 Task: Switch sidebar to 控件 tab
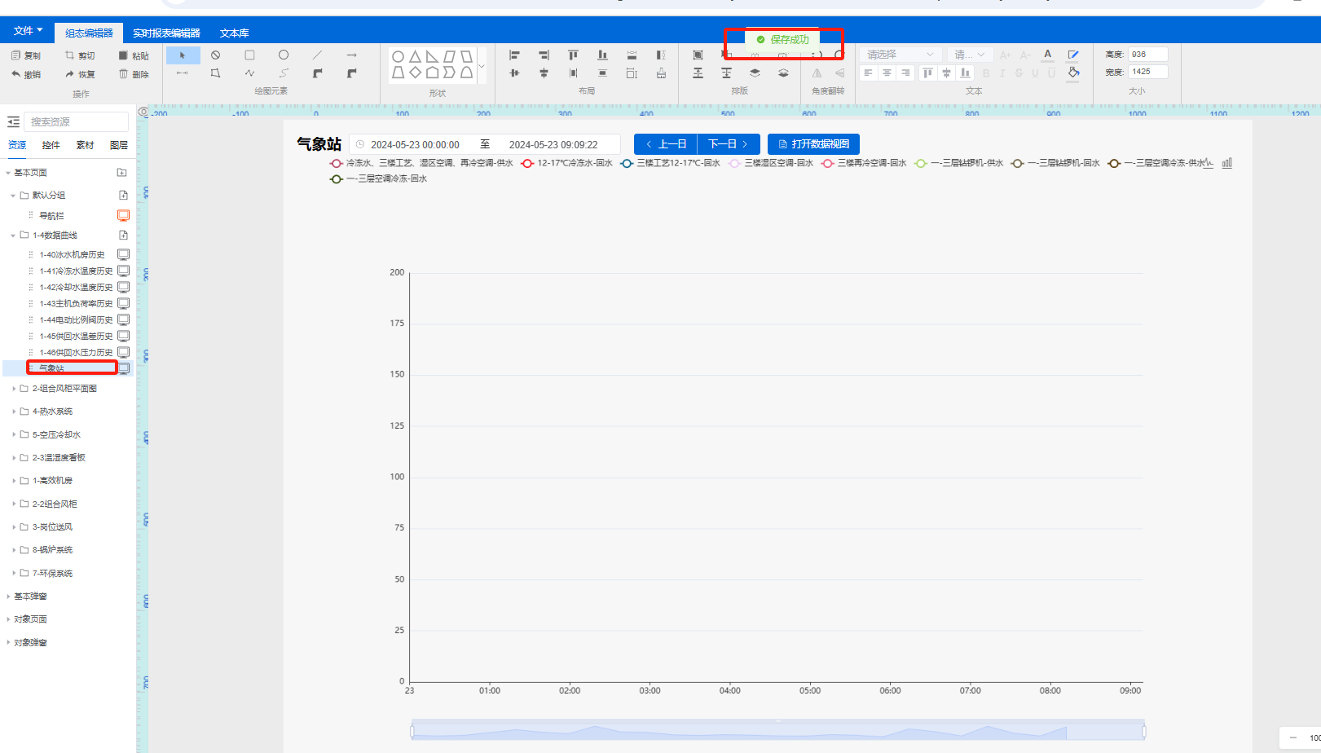51,145
